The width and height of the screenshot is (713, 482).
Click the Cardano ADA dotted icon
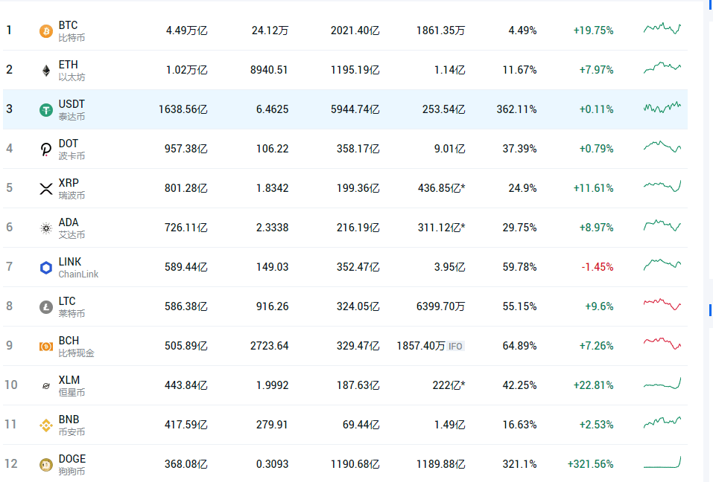(46, 228)
